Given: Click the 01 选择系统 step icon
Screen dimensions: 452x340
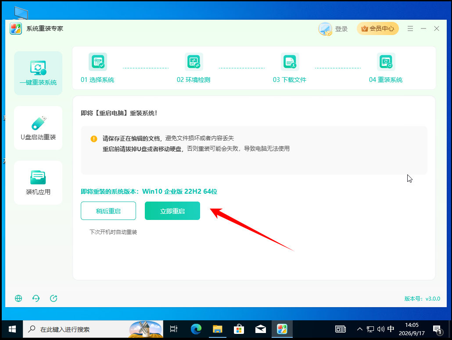Looking at the screenshot, I should [98, 62].
